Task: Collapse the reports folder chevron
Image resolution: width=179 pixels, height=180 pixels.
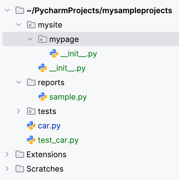Action: click(19, 82)
